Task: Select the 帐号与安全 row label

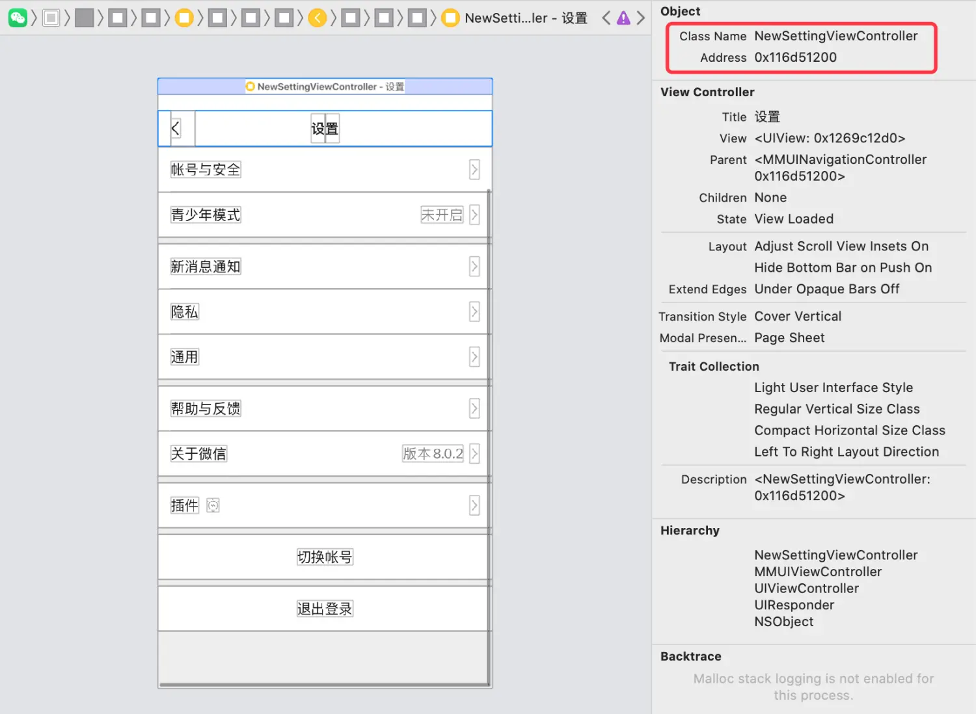Action: pyautogui.click(x=206, y=170)
